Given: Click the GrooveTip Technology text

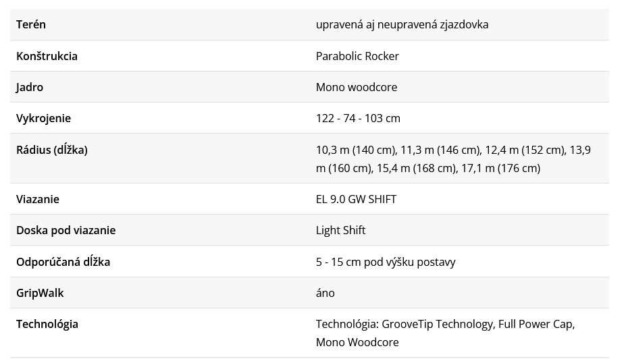Looking at the screenshot, I should coord(438,325).
